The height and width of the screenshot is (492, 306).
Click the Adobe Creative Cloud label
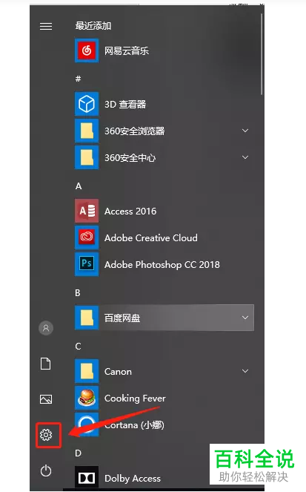(151, 238)
